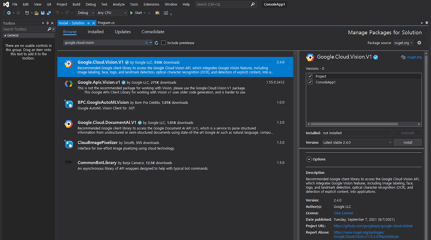Click the New Project toolbar icon

pos(27,13)
